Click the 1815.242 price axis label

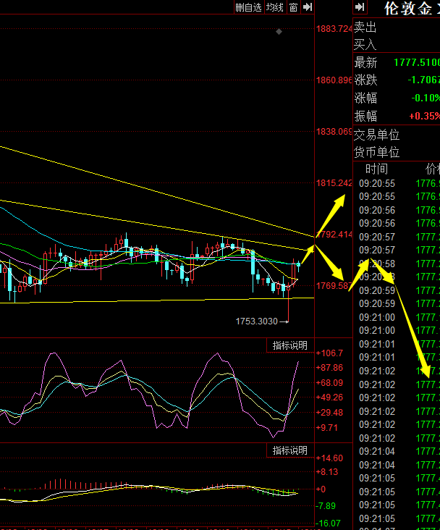(x=334, y=183)
